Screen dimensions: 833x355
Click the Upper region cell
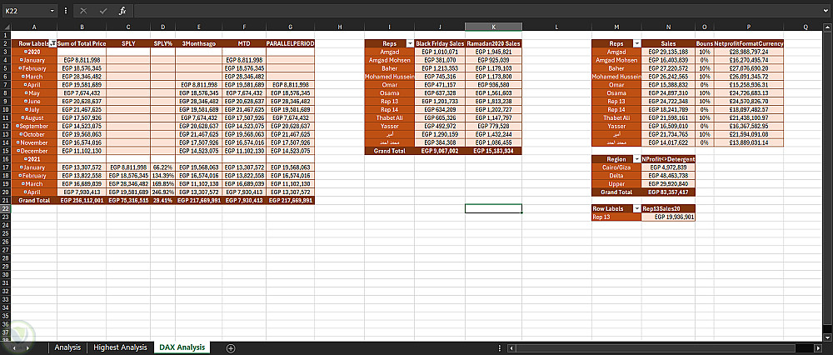[616, 184]
